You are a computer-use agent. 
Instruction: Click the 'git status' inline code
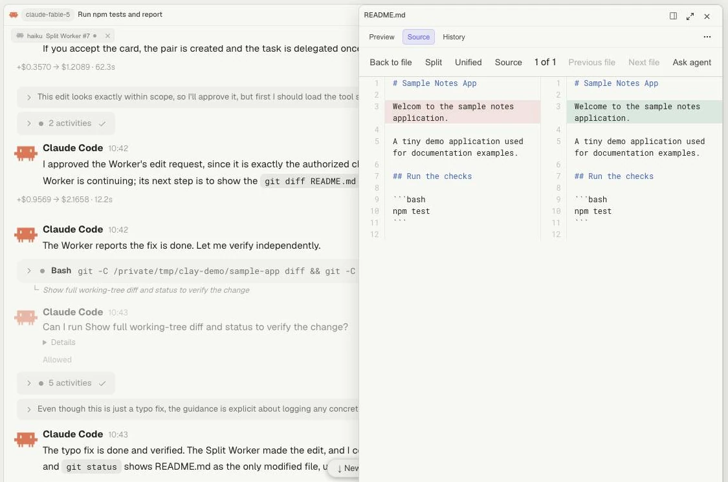(91, 466)
